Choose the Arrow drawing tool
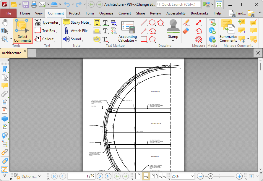Viewport: 263px width, 181px height. click(x=144, y=31)
